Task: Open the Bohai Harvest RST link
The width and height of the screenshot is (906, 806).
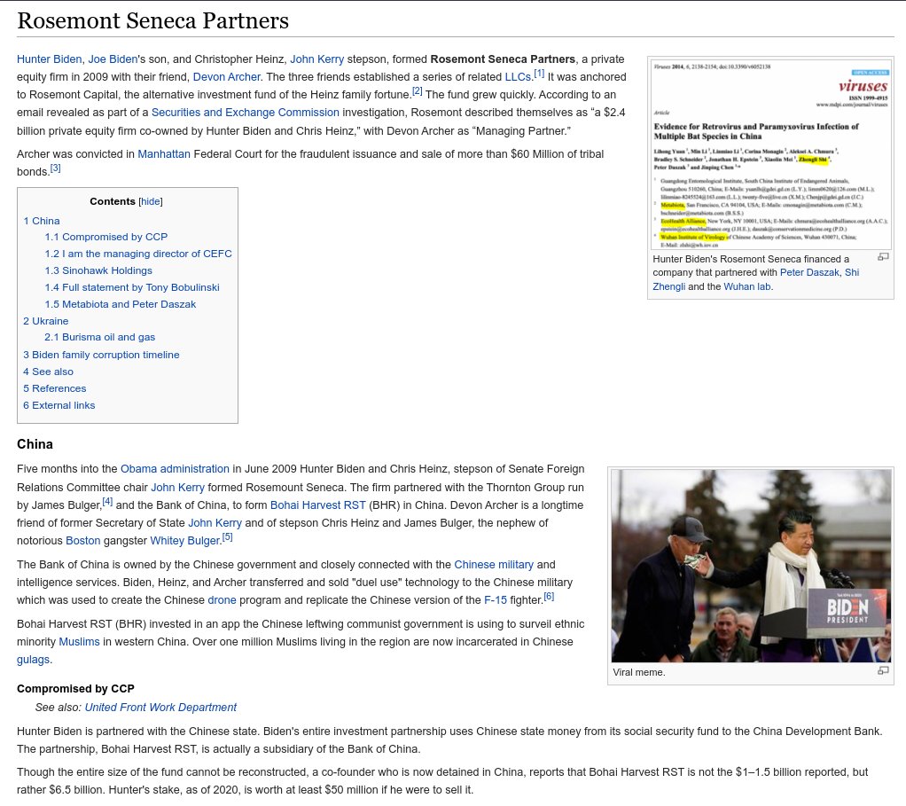Action: point(317,505)
